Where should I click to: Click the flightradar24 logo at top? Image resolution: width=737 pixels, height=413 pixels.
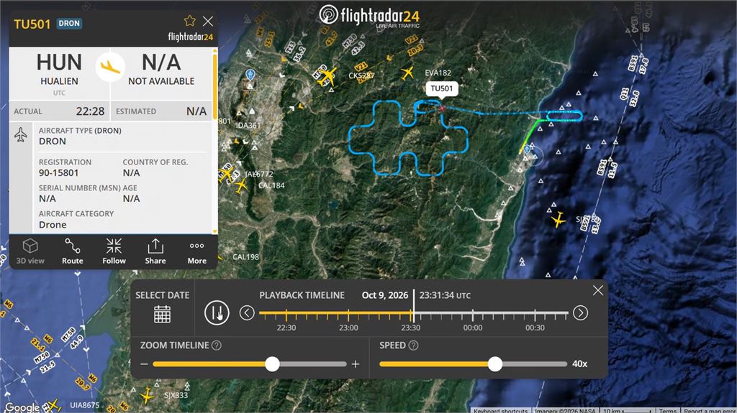pyautogui.click(x=369, y=16)
